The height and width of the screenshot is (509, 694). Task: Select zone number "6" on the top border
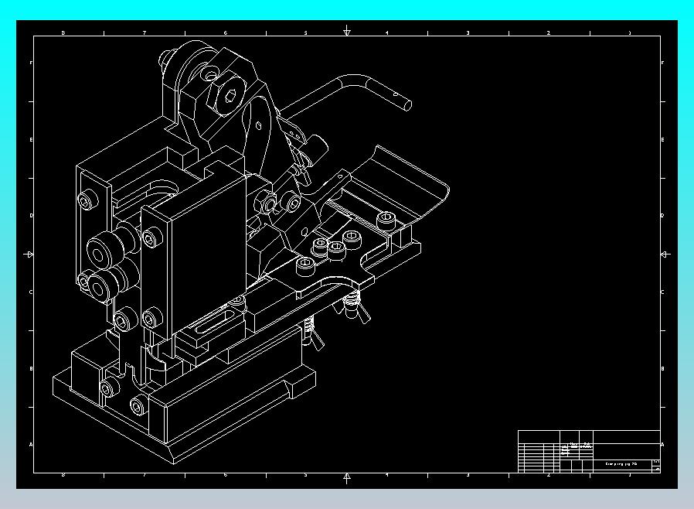click(226, 32)
